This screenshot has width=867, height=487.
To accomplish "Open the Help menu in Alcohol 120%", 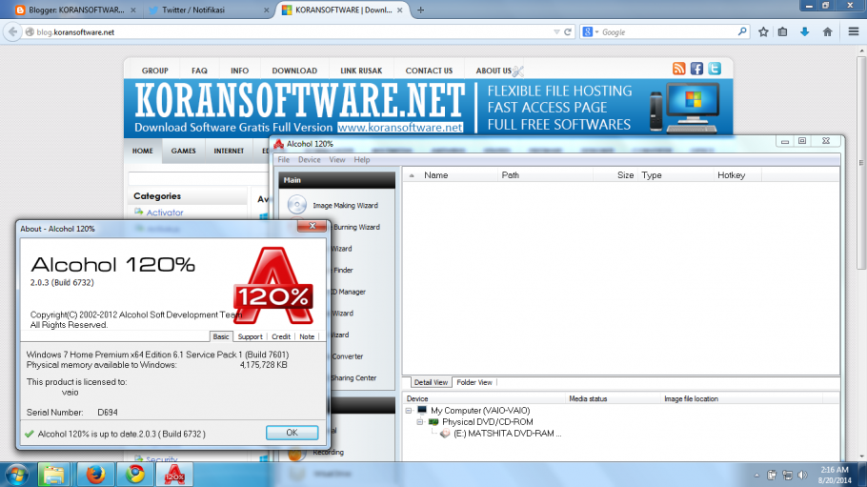I will tap(362, 159).
